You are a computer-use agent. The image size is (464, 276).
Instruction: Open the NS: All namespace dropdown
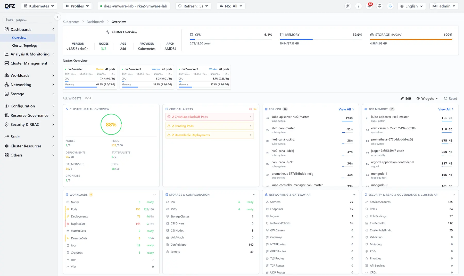tap(231, 6)
